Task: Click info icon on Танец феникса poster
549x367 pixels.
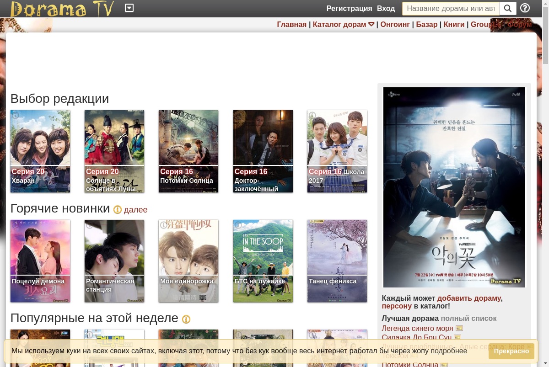Action: [312, 225]
